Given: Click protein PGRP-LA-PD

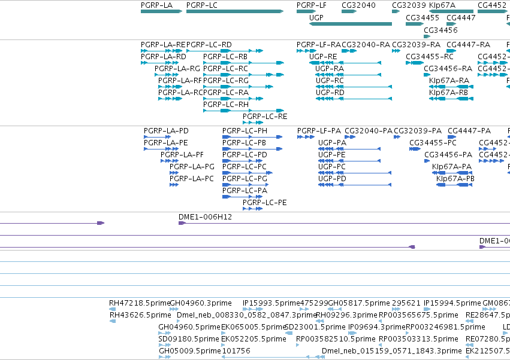Looking at the screenshot, I should tap(158, 137).
